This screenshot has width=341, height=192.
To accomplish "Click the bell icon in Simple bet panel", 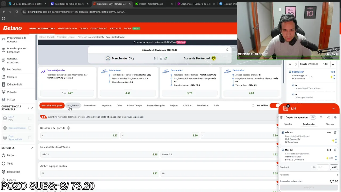I will click(x=295, y=64).
